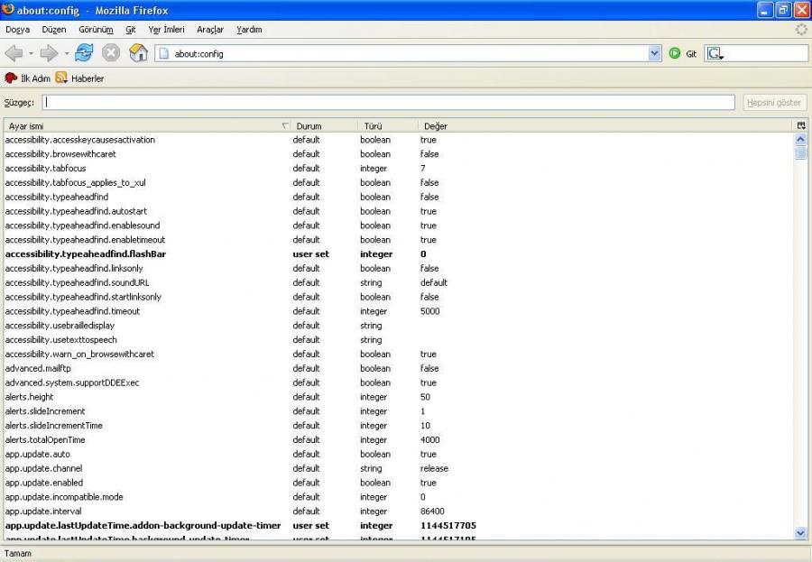Click the Forward navigation arrow

click(x=50, y=53)
